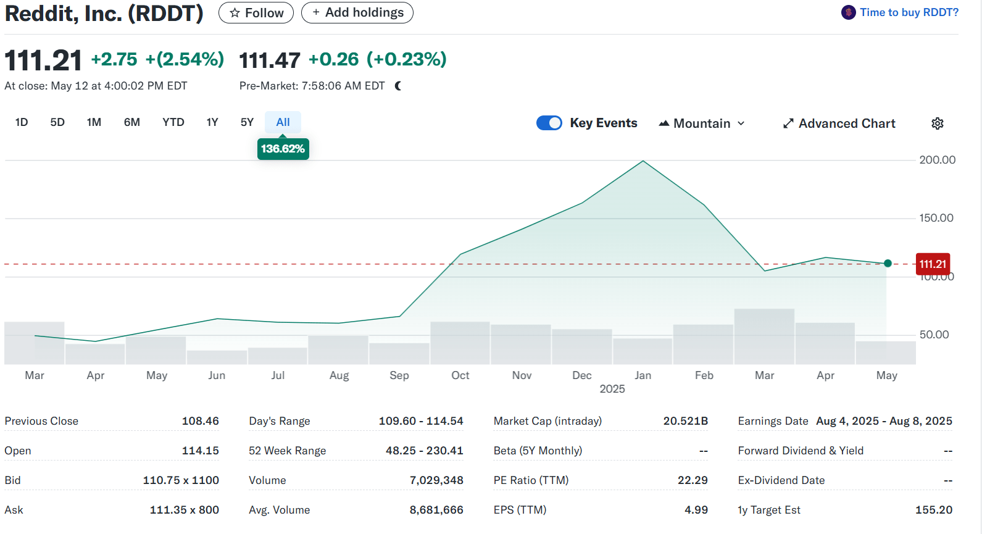Click the 200.00 y-axis label
The width and height of the screenshot is (982, 534).
(x=937, y=160)
